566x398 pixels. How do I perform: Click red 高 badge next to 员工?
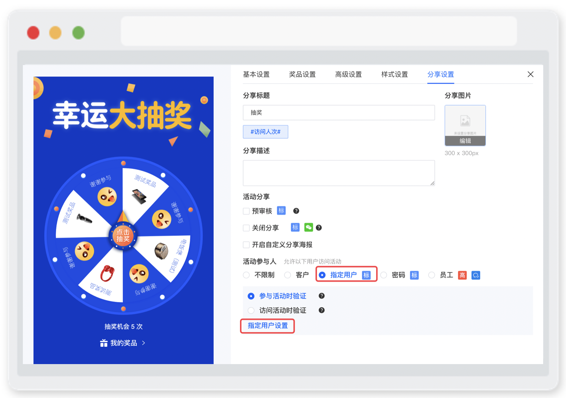[x=462, y=275]
